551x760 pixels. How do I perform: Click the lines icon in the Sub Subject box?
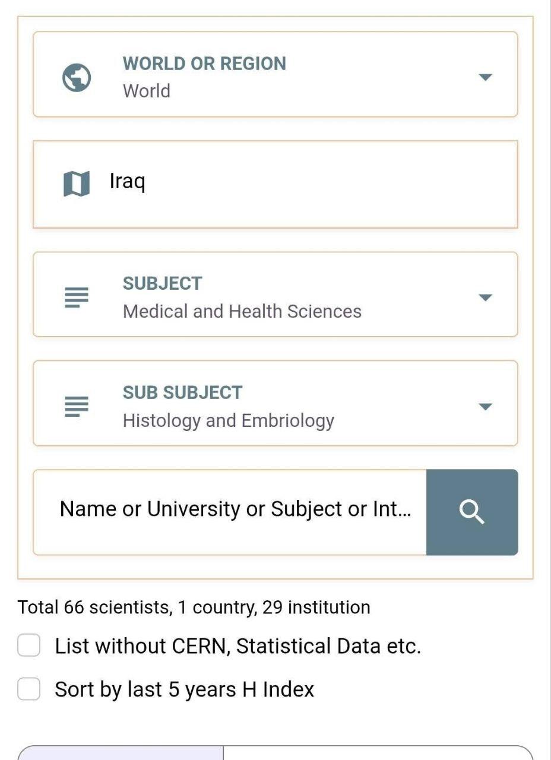[77, 406]
